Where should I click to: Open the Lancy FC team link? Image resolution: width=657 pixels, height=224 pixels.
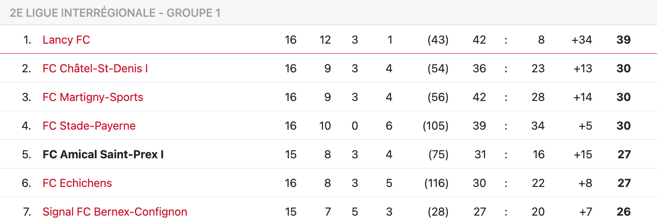(66, 40)
